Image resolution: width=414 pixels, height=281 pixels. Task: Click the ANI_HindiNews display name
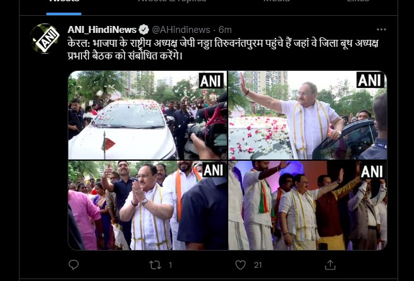click(x=101, y=30)
